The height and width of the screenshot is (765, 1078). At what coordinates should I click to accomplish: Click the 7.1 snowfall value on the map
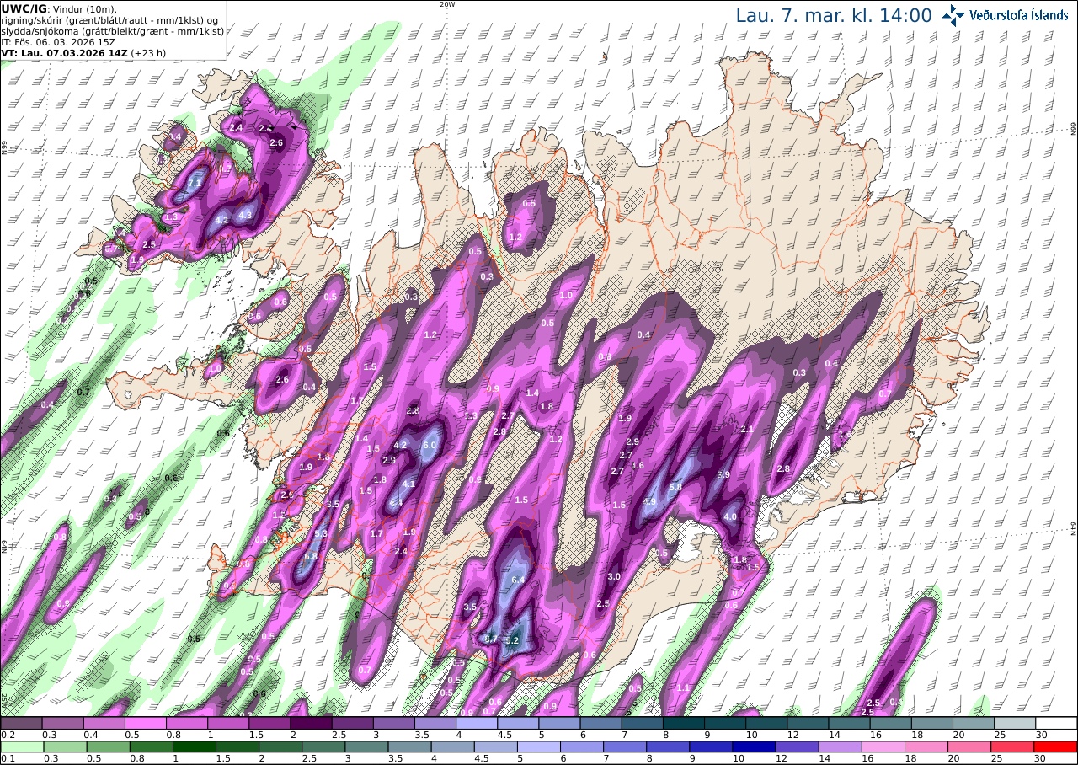coord(195,183)
